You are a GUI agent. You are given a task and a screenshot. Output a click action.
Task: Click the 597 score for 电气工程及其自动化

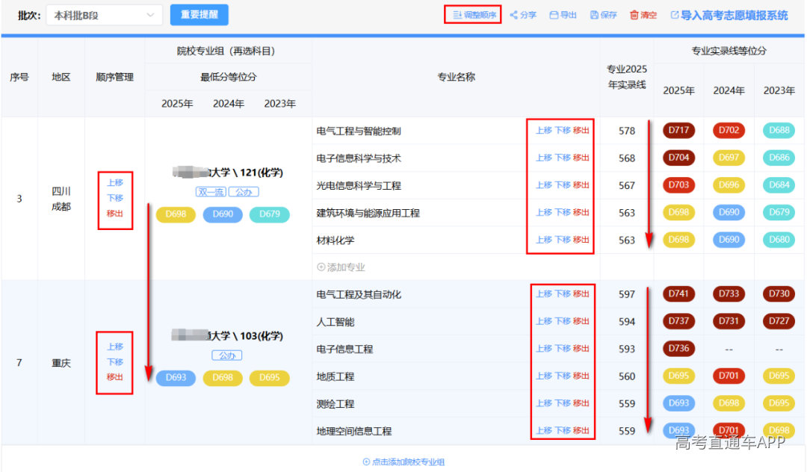[626, 294]
